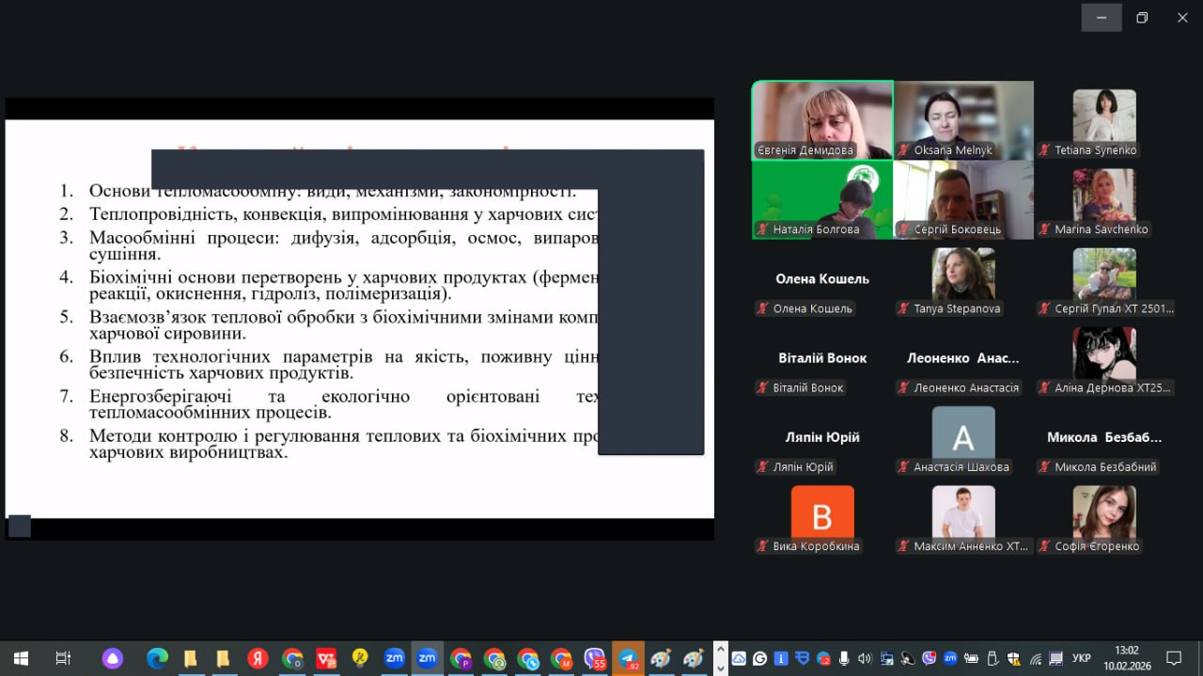
Task: Select Анастасія Шахова's avatar tile
Action: point(963,437)
